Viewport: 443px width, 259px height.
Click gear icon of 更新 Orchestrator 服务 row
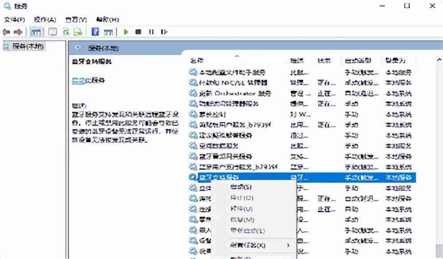pyautogui.click(x=193, y=93)
